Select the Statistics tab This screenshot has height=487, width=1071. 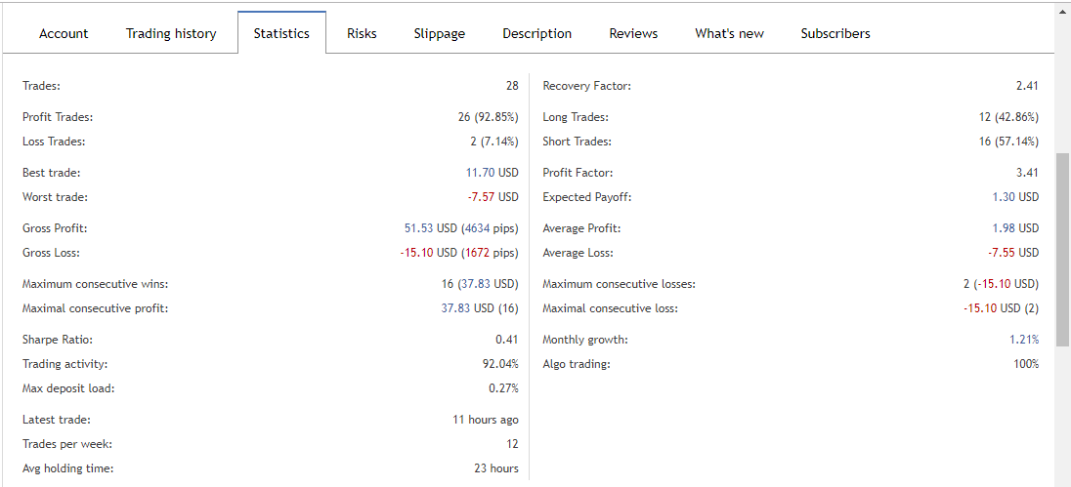281,33
